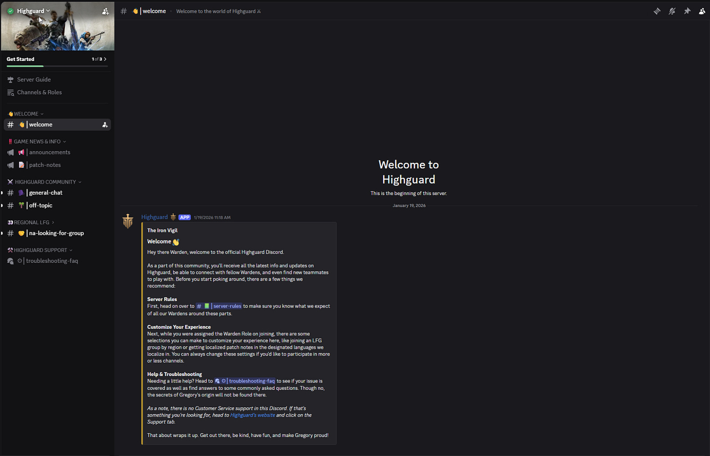Invite people icon on server banner

(105, 11)
